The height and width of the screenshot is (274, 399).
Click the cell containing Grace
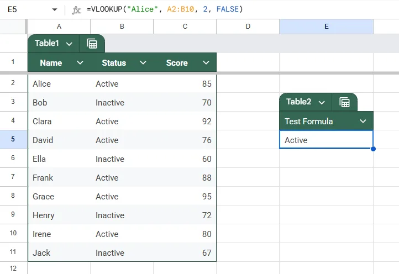click(59, 197)
